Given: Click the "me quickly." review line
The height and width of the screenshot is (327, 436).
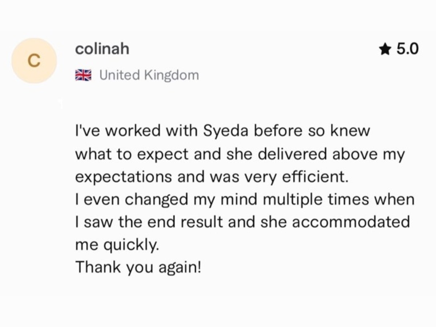Looking at the screenshot, I should pyautogui.click(x=117, y=245).
